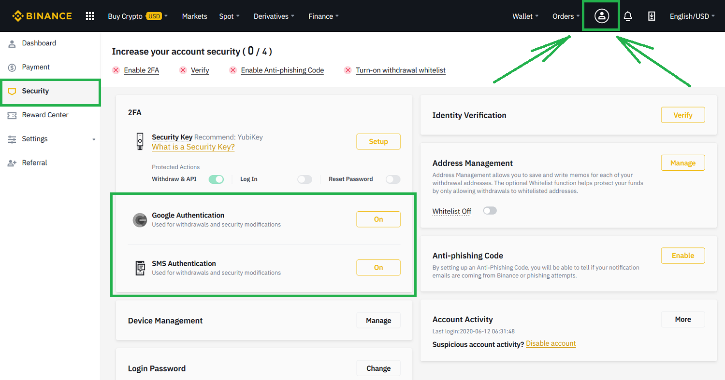The height and width of the screenshot is (380, 725).
Task: Click the Turn-on withdrawal whitelist link
Action: click(401, 70)
